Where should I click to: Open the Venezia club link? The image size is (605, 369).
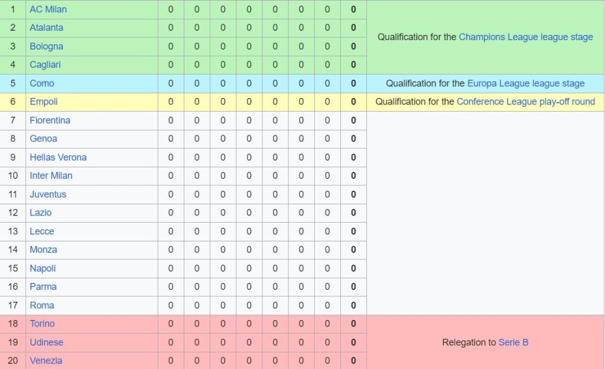[x=45, y=361]
